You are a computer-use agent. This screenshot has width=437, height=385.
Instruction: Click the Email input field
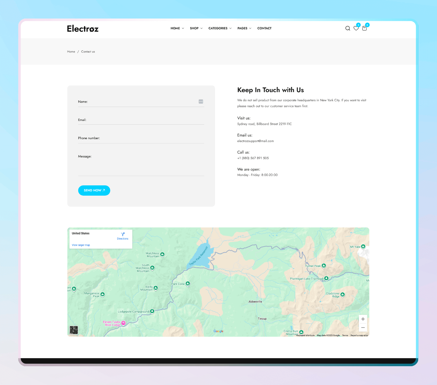point(141,120)
